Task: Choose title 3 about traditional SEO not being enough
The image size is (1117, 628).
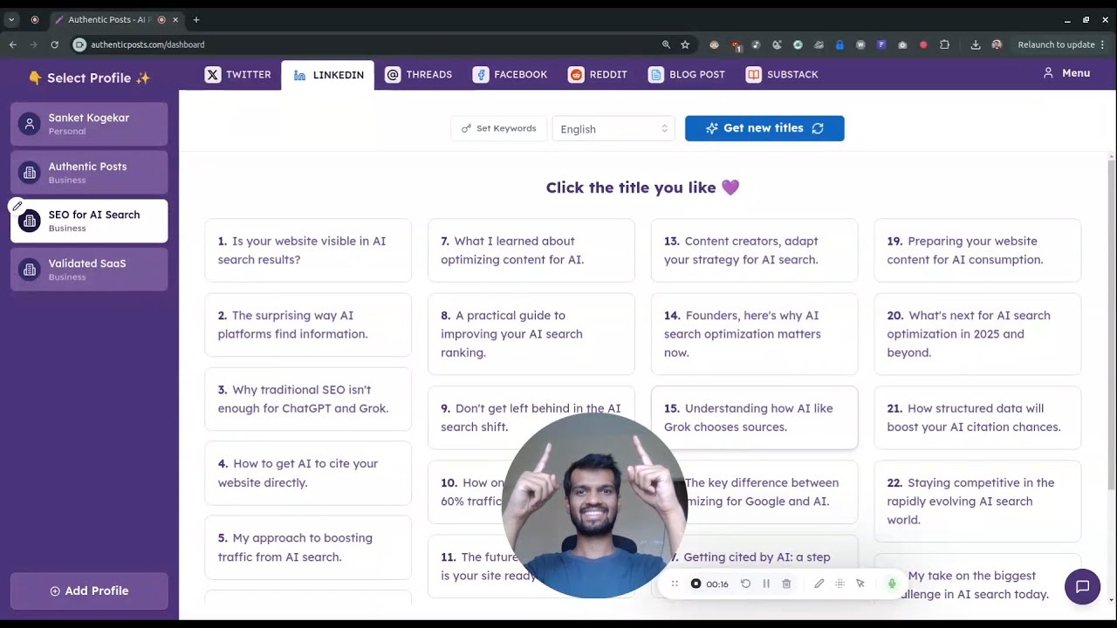Action: 308,399
